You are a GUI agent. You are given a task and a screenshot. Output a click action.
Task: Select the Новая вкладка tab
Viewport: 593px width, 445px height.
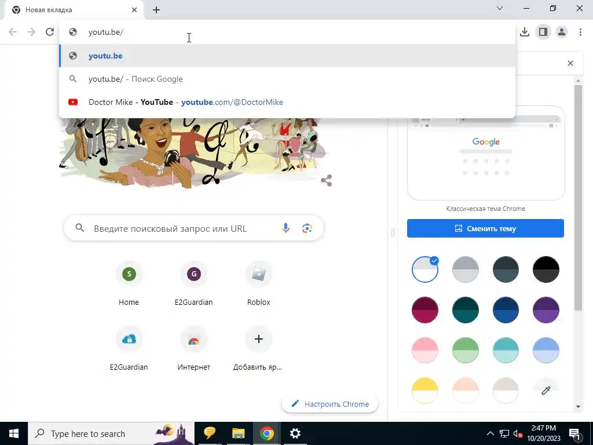(x=74, y=10)
